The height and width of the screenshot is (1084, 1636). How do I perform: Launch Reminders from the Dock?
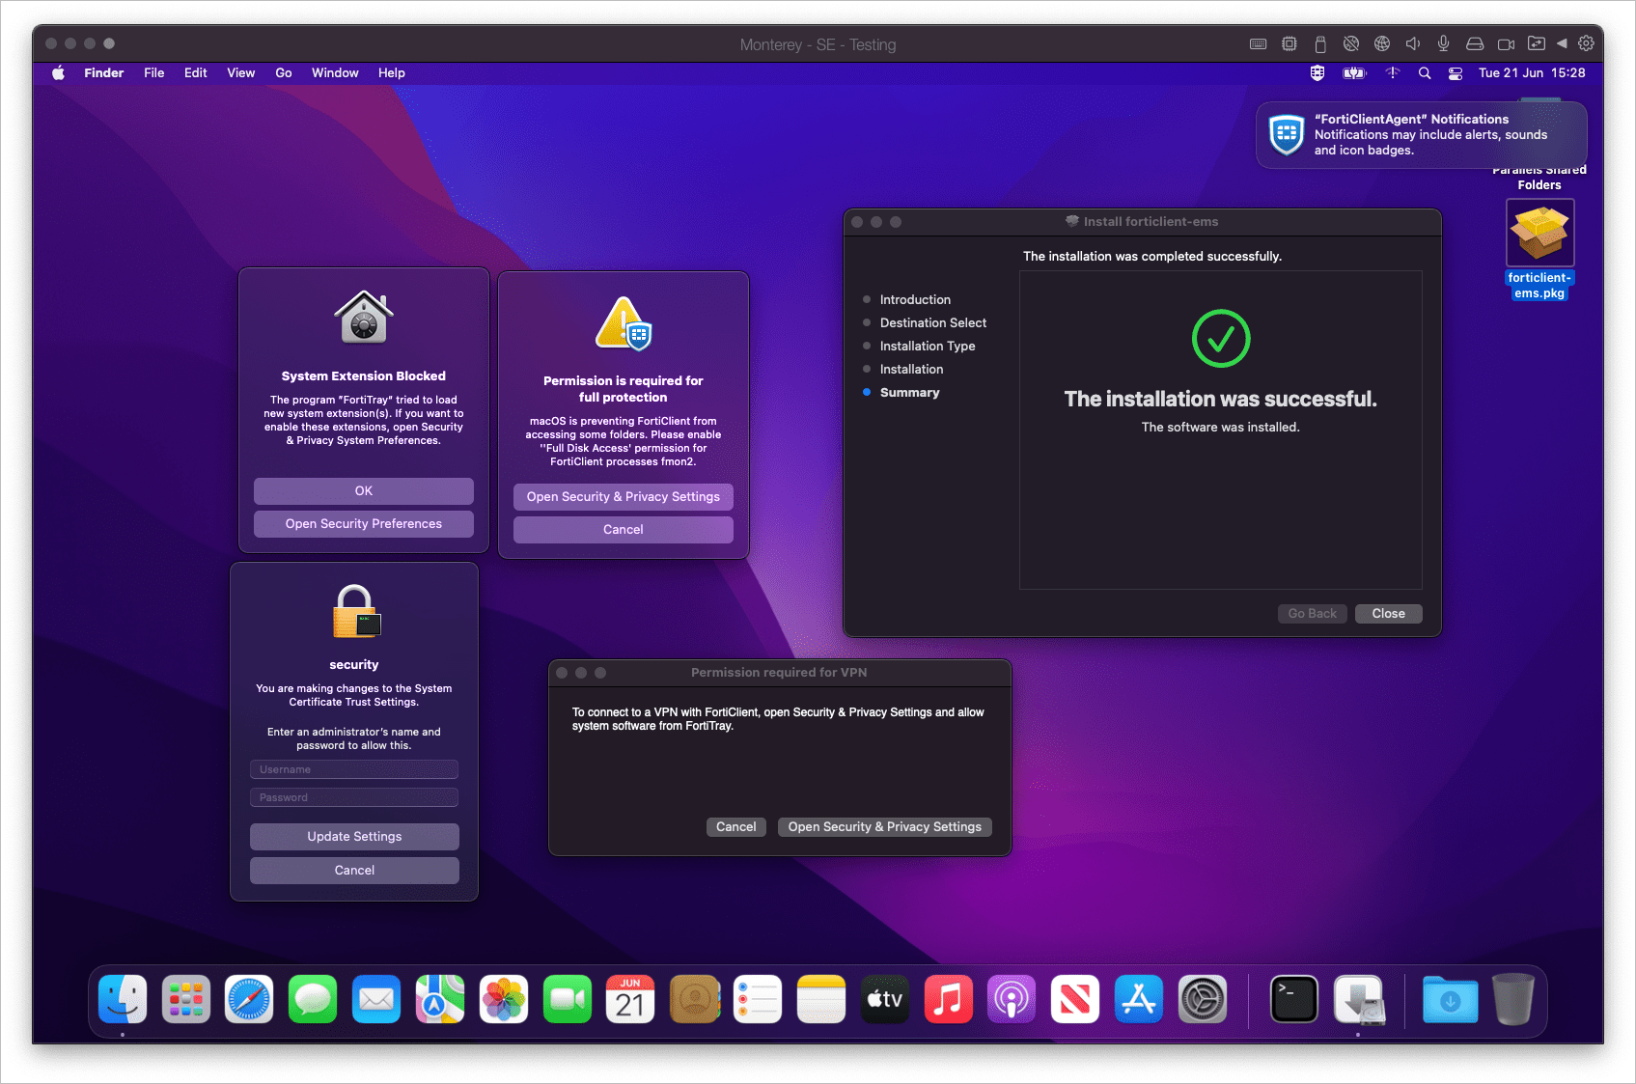pos(758,999)
